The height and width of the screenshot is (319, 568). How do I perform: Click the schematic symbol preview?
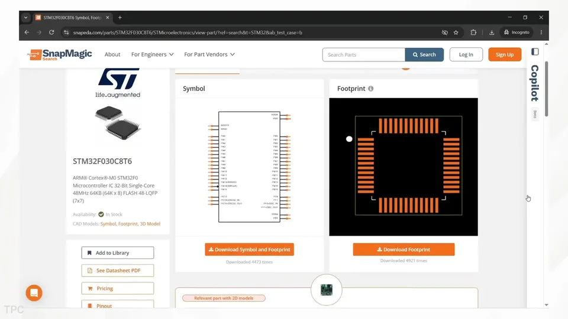[249, 167]
